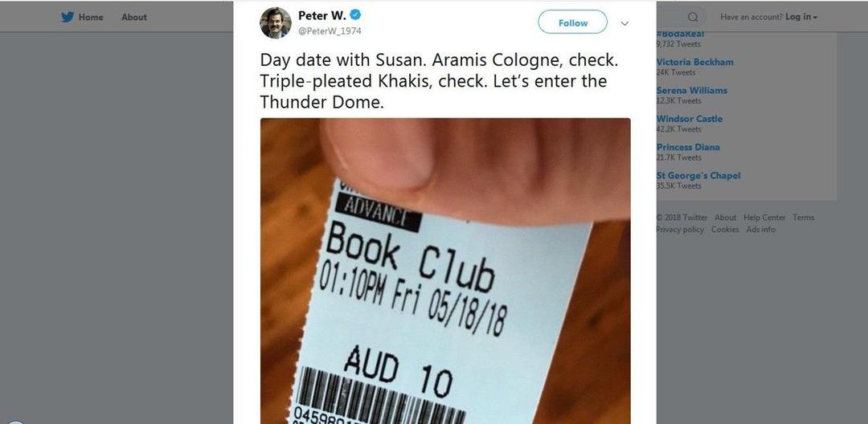Image resolution: width=868 pixels, height=424 pixels.
Task: Click the Twitter bird Home icon
Action: (x=68, y=17)
